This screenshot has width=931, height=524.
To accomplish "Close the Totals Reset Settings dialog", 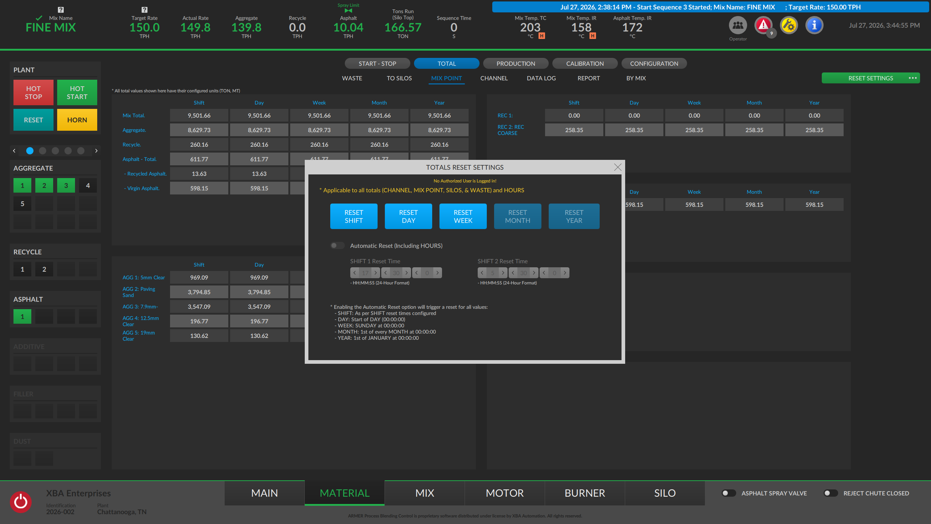I will (618, 167).
